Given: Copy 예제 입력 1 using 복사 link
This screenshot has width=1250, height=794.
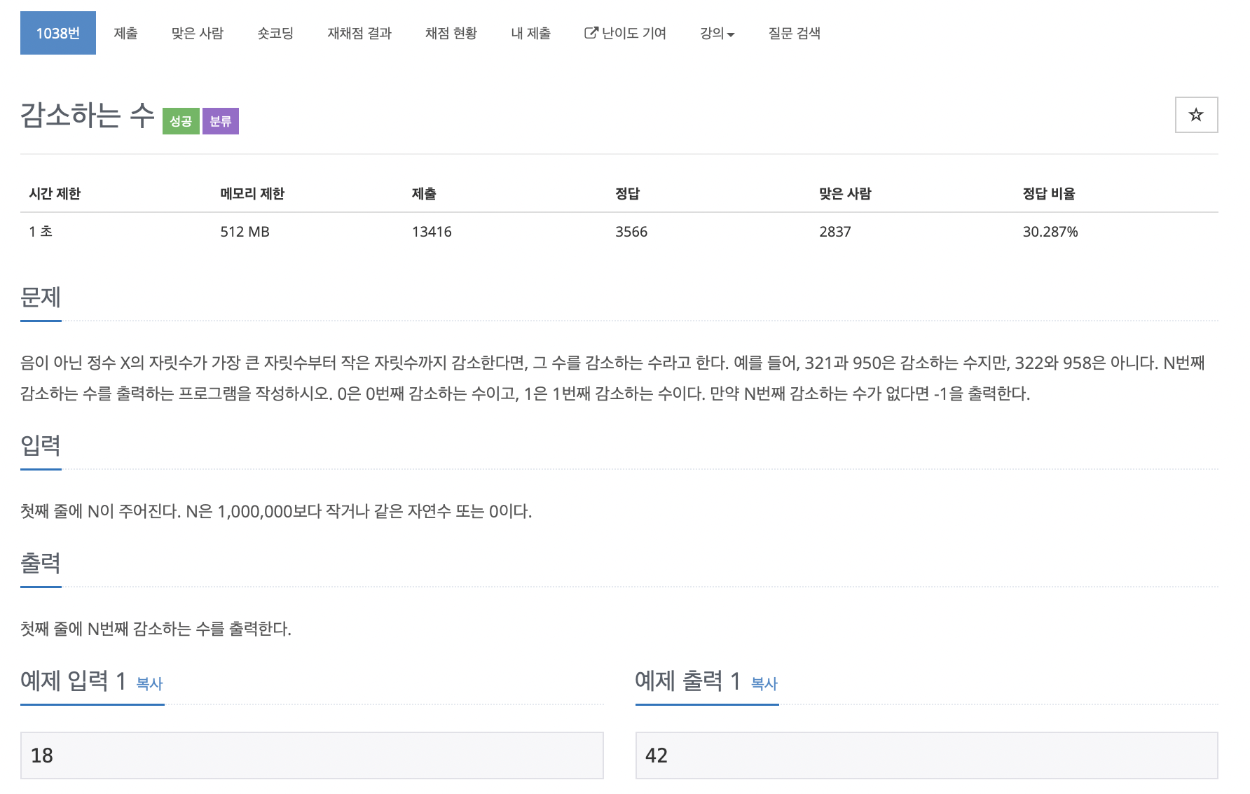Looking at the screenshot, I should point(149,684).
